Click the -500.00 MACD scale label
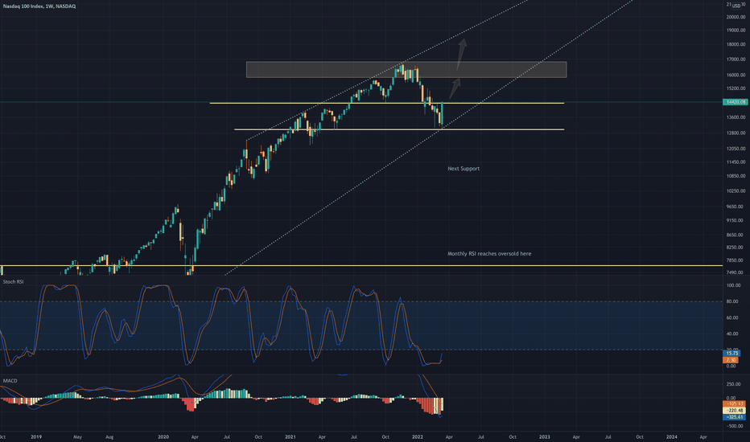This screenshot has height=442, width=750. point(734,426)
